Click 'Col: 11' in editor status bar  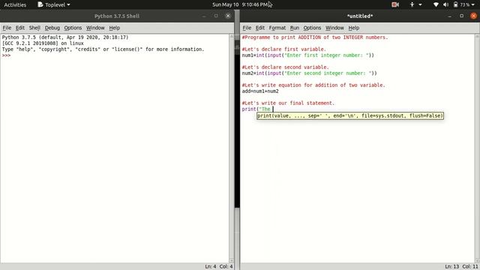[470, 267]
